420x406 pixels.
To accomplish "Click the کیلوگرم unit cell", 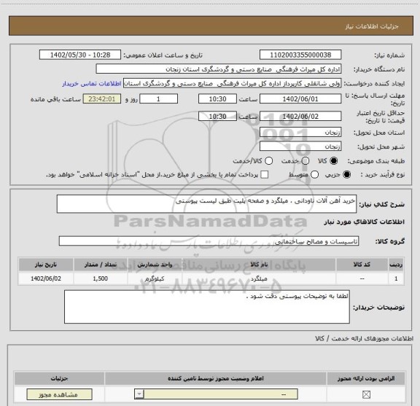I will coord(155,278).
